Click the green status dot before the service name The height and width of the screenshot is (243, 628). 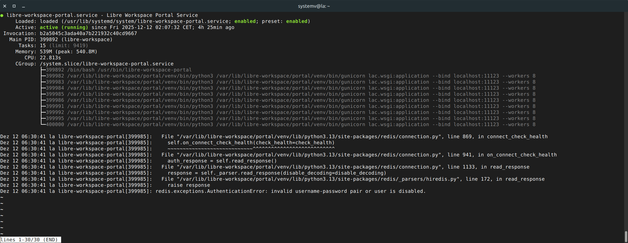pos(2,15)
